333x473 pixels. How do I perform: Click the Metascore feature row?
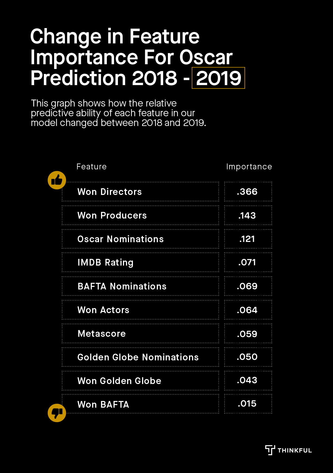click(x=140, y=333)
